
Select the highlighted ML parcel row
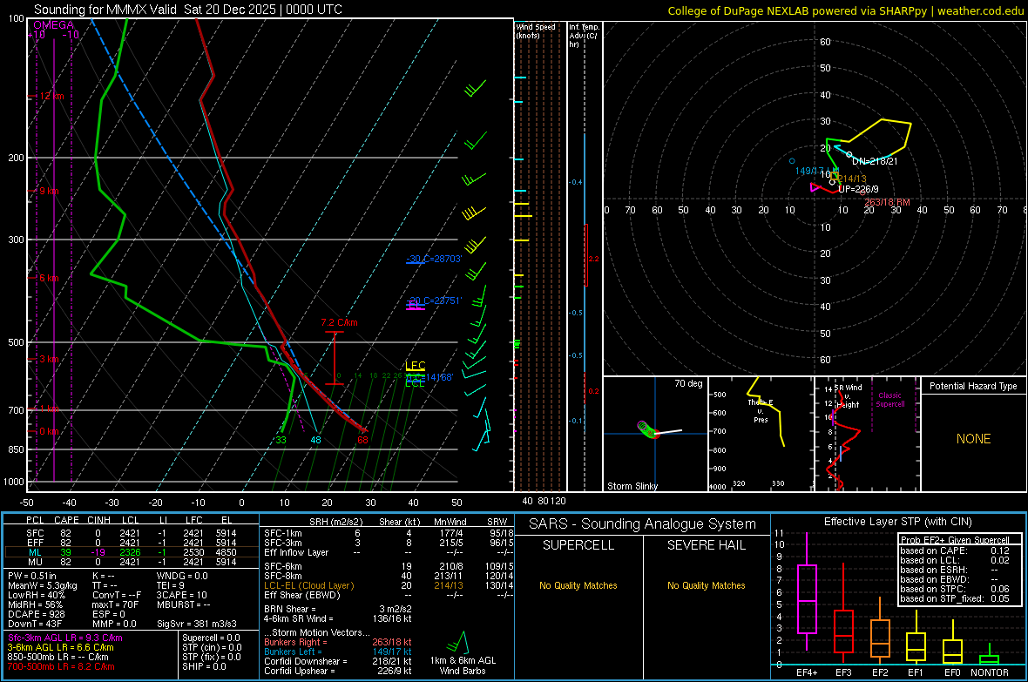click(x=131, y=552)
